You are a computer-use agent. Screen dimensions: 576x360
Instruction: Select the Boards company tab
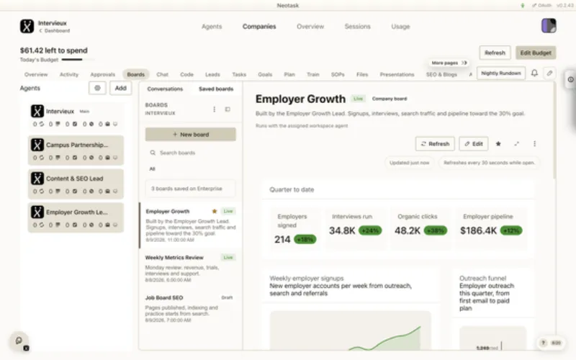click(x=136, y=75)
